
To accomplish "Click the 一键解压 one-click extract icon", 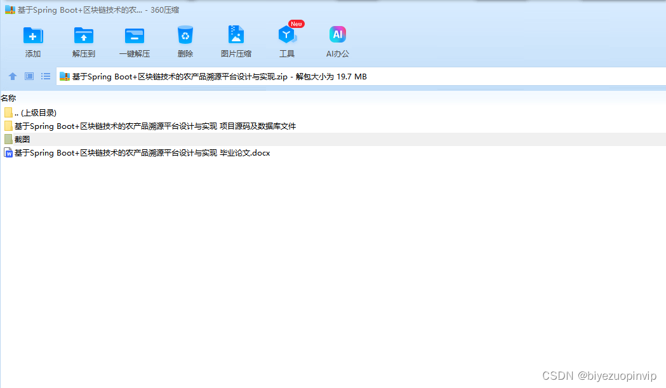I will tap(134, 36).
